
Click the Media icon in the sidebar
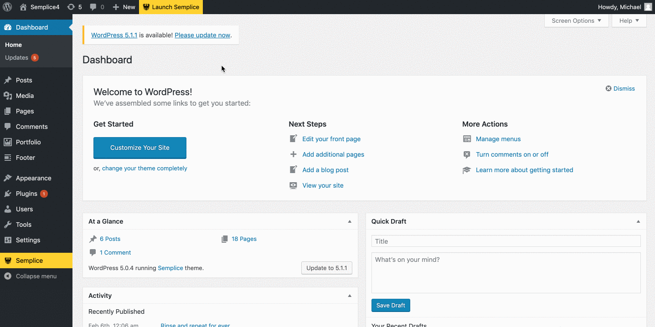[x=8, y=96]
